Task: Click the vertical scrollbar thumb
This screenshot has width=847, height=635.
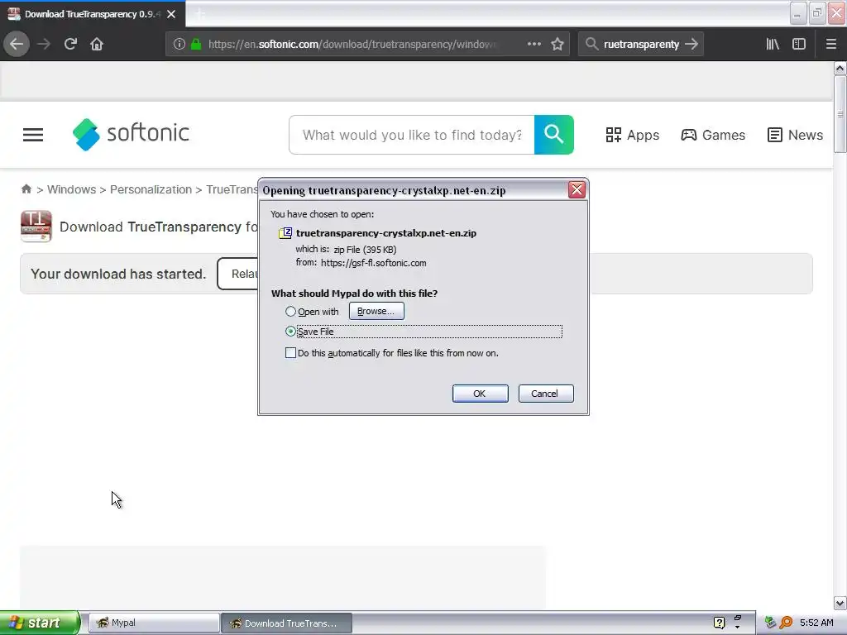Action: pos(840,114)
